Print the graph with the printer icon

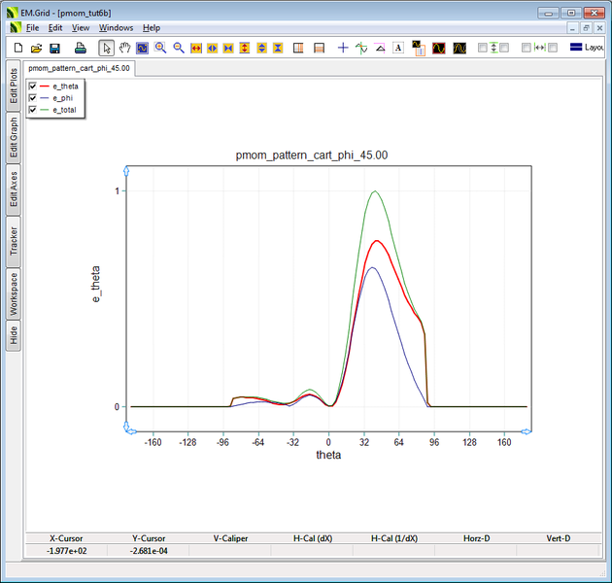point(81,48)
